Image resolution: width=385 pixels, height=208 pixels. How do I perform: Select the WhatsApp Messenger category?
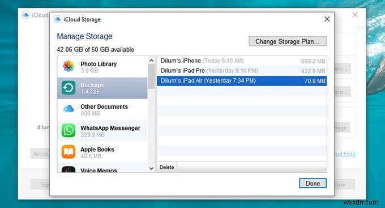tap(102, 131)
